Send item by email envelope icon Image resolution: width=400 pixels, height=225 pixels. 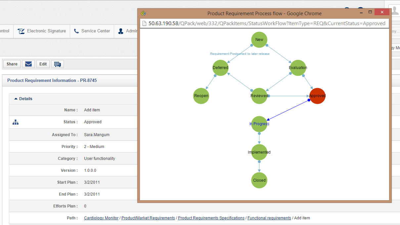click(x=28, y=64)
